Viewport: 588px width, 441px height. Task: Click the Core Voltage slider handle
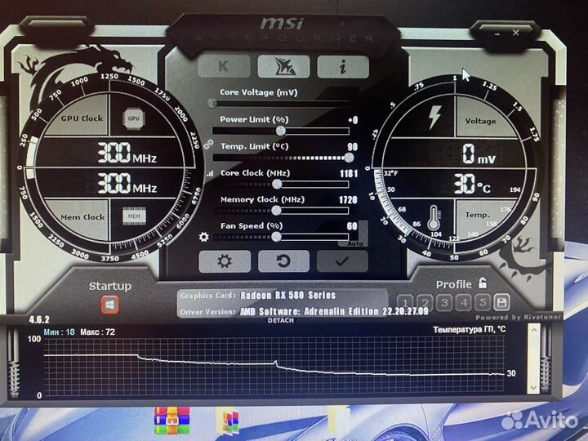pos(212,103)
